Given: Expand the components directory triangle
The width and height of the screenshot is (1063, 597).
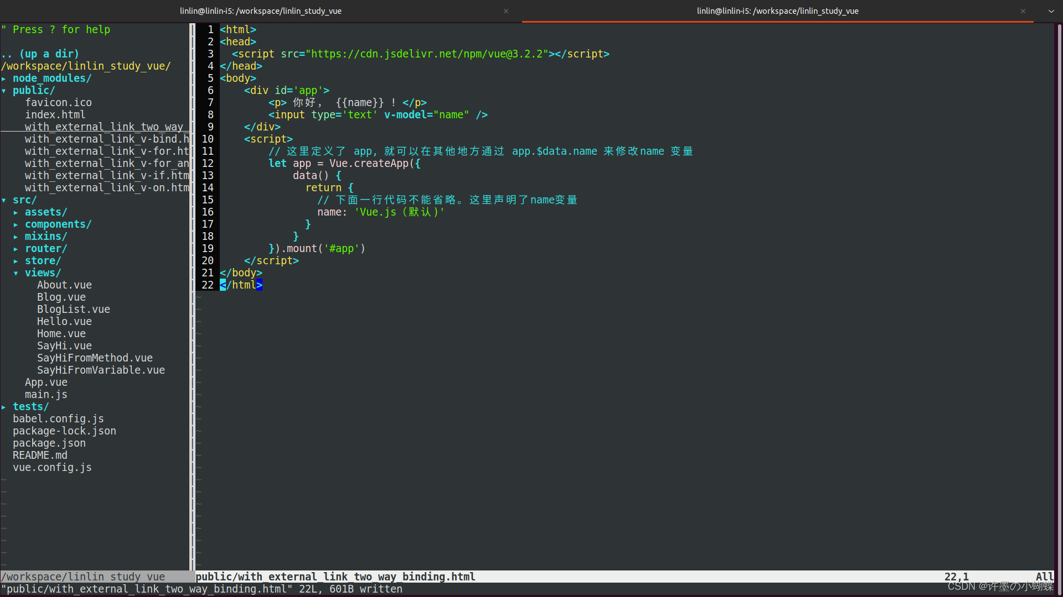Looking at the screenshot, I should (16, 224).
